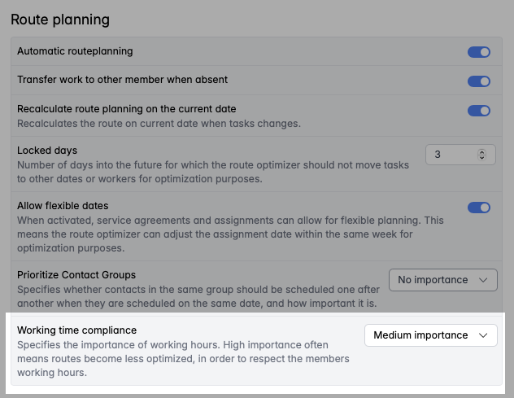This screenshot has width=514, height=398.
Task: Click the chevron on the Medium importance dropdown
Action: tap(483, 335)
